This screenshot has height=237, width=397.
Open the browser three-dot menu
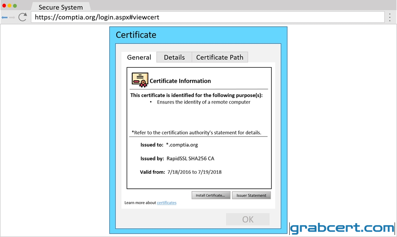coord(390,17)
